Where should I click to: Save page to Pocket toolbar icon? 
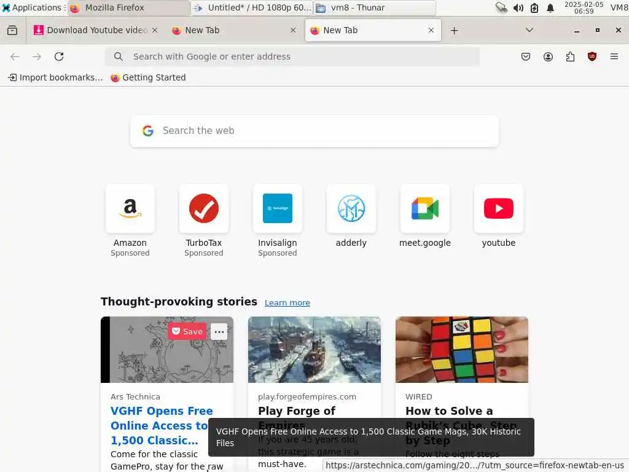(526, 57)
